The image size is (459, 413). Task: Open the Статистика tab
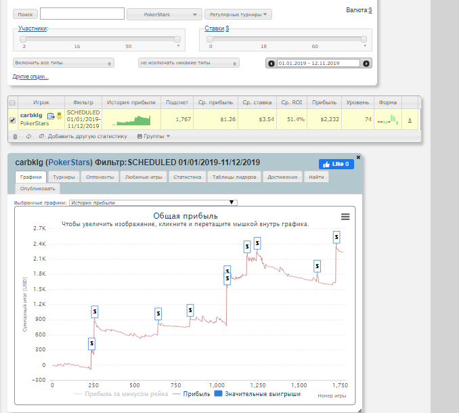pos(188,177)
